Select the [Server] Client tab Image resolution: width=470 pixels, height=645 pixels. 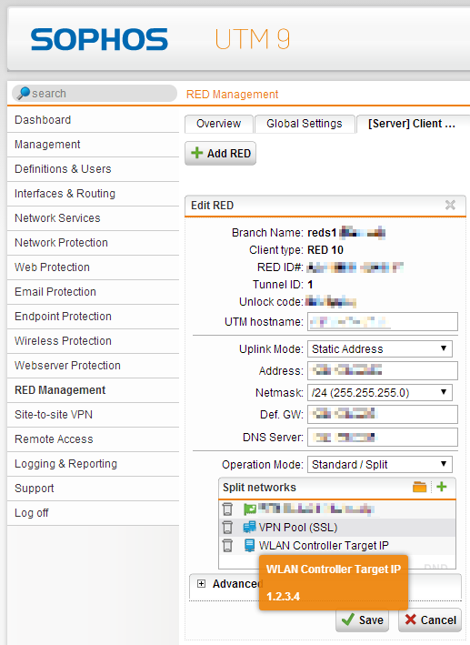tap(413, 124)
